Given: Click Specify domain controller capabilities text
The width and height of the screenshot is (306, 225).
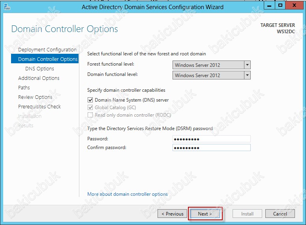Looking at the screenshot, I should (x=126, y=90).
